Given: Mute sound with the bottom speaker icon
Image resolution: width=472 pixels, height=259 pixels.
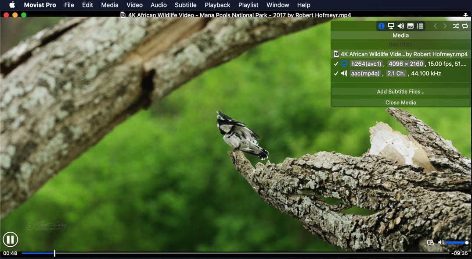Looking at the screenshot, I should point(441,242).
